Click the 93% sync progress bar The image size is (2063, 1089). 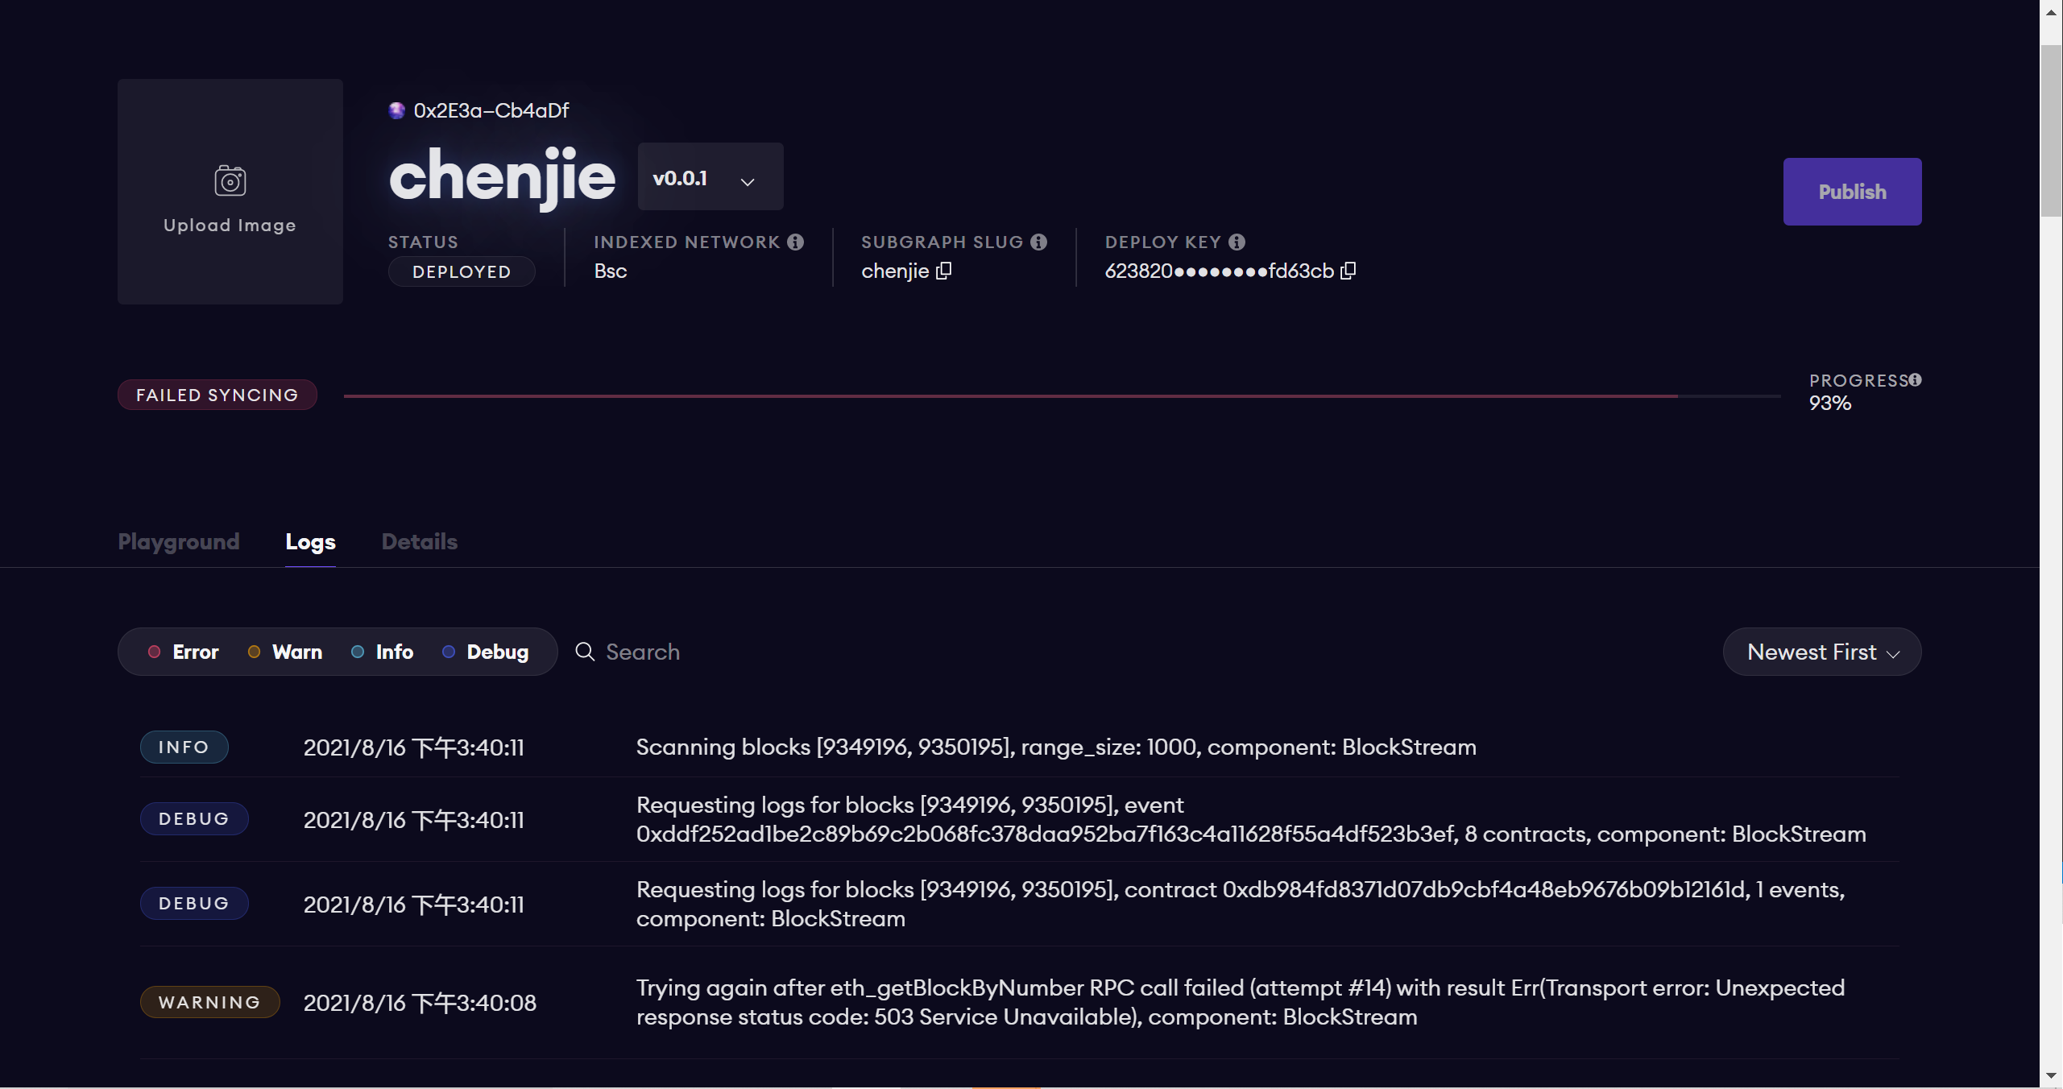1047,395
